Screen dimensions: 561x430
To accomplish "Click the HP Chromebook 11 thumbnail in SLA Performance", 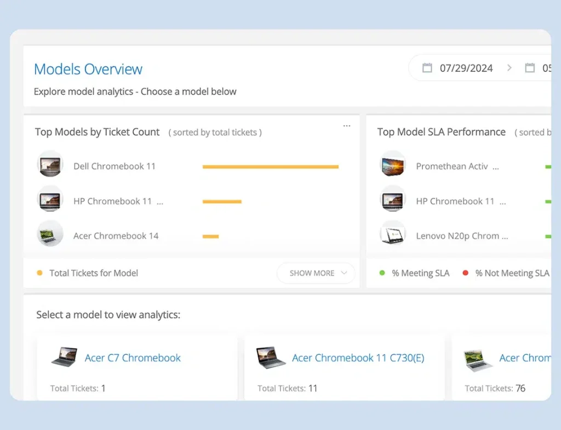I will click(393, 199).
